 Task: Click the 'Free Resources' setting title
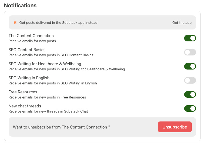pos(23,92)
